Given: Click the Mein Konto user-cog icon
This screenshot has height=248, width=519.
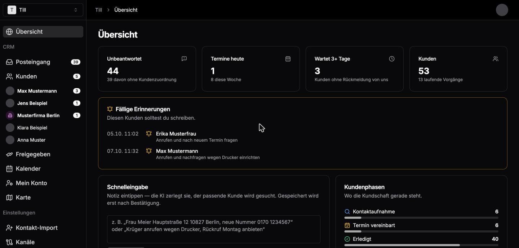Looking at the screenshot, I should 9,183.
